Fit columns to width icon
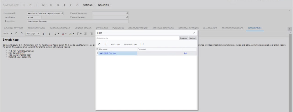This screenshot has width=293, height=112. (x=142, y=44)
